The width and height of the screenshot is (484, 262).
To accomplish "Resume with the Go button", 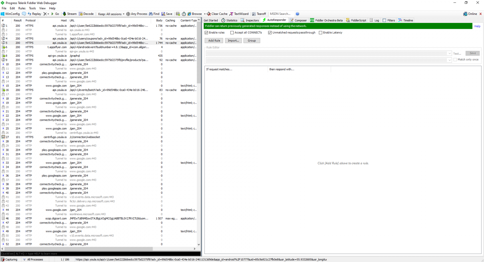I will tap(55, 14).
